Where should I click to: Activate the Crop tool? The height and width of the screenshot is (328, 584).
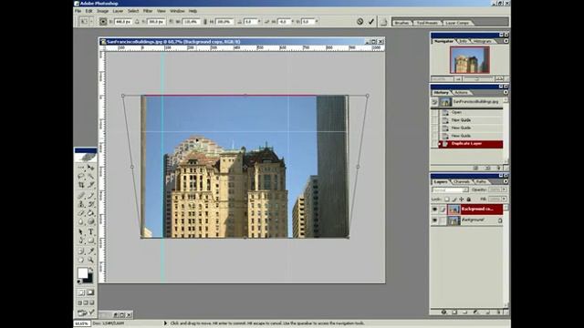point(81,185)
